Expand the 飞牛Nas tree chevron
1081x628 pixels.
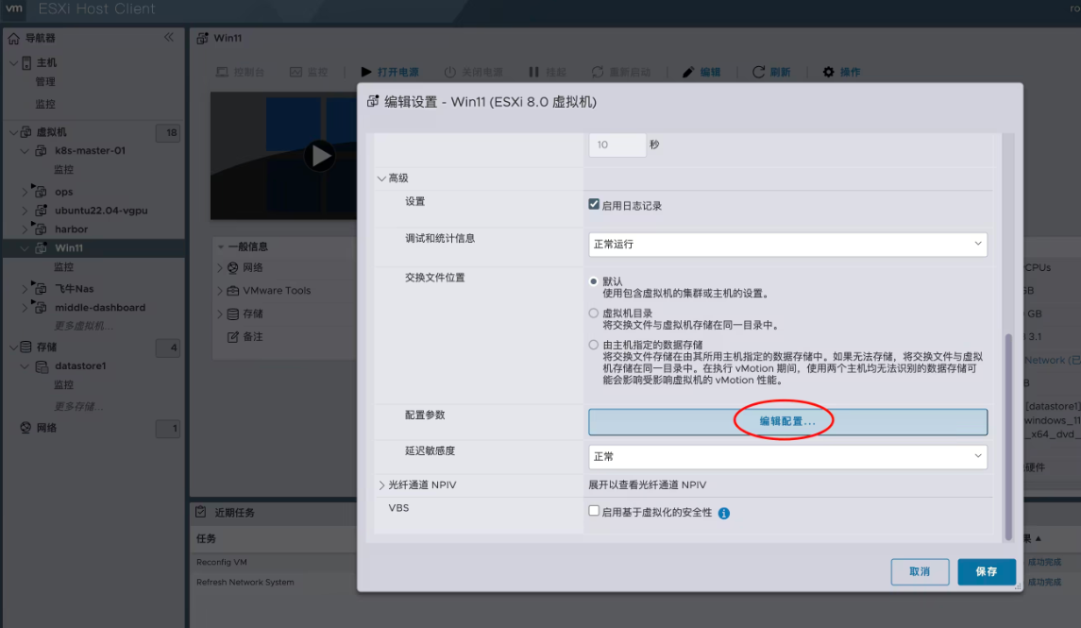pyautogui.click(x=25, y=289)
